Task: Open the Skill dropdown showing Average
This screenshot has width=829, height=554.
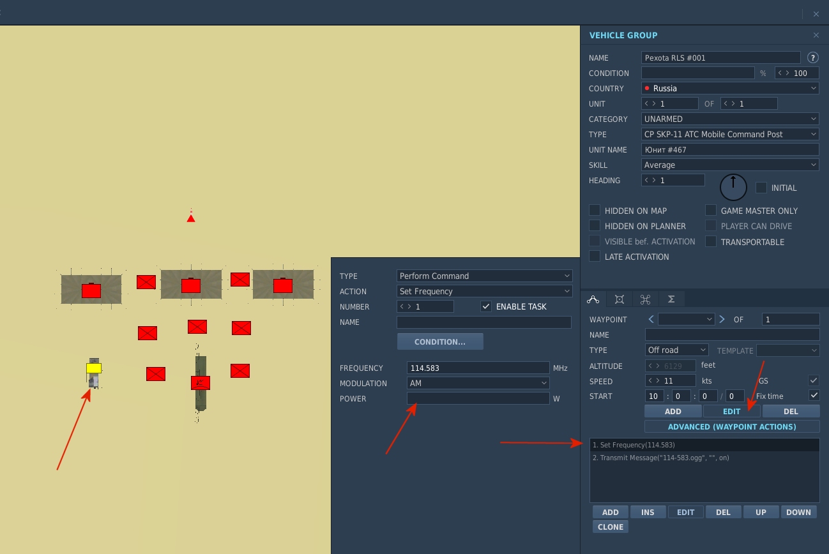Action: coord(730,165)
